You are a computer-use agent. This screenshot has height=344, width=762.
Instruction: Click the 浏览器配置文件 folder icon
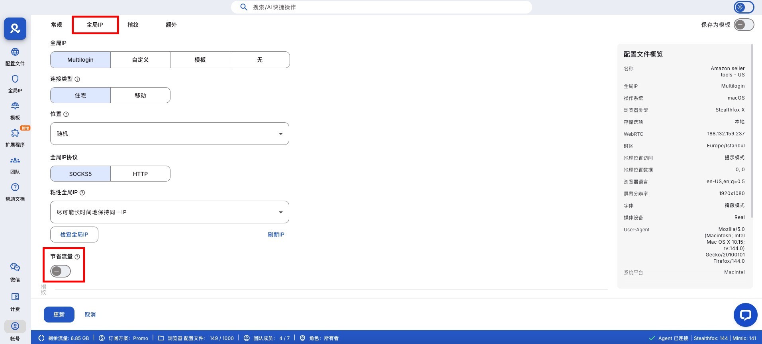[x=161, y=338]
